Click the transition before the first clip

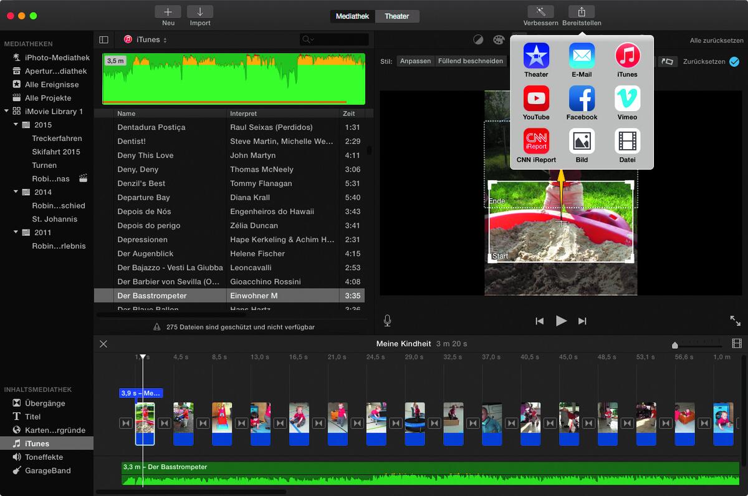125,424
